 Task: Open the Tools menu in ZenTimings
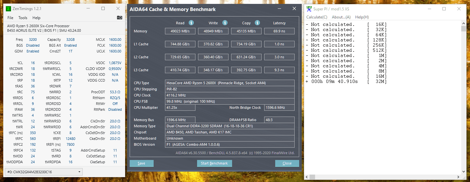pyautogui.click(x=23, y=18)
